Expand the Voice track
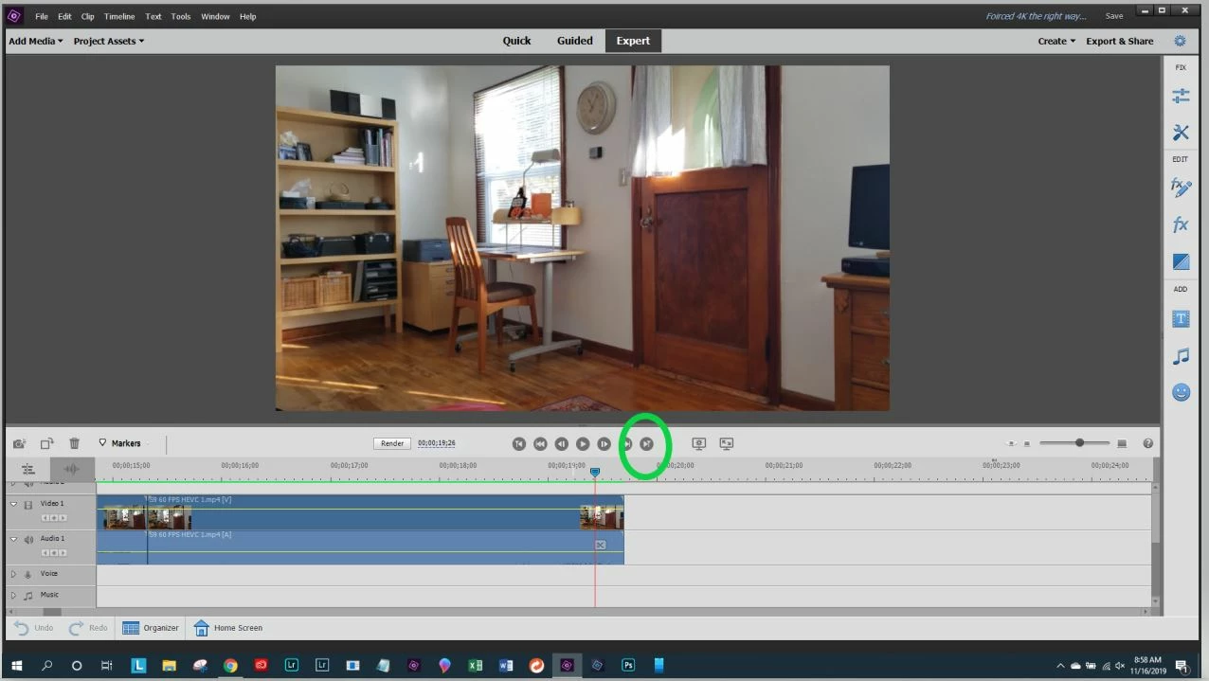Viewport: 1209px width, 681px height. point(13,574)
